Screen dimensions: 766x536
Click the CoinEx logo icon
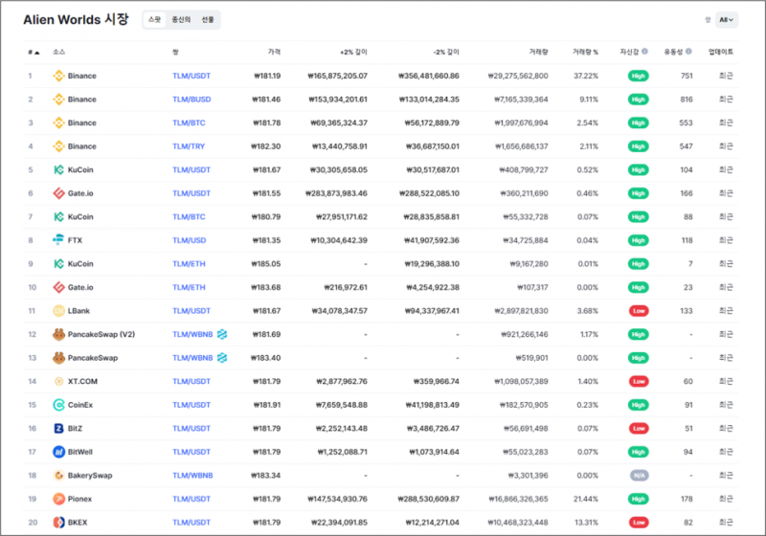coord(58,405)
